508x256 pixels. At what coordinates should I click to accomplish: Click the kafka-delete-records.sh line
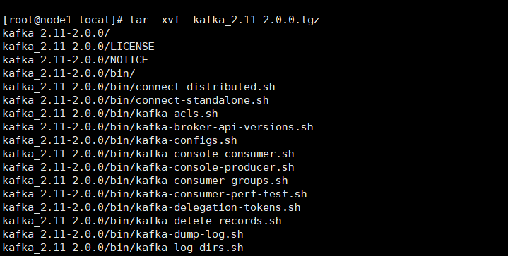[x=142, y=221]
